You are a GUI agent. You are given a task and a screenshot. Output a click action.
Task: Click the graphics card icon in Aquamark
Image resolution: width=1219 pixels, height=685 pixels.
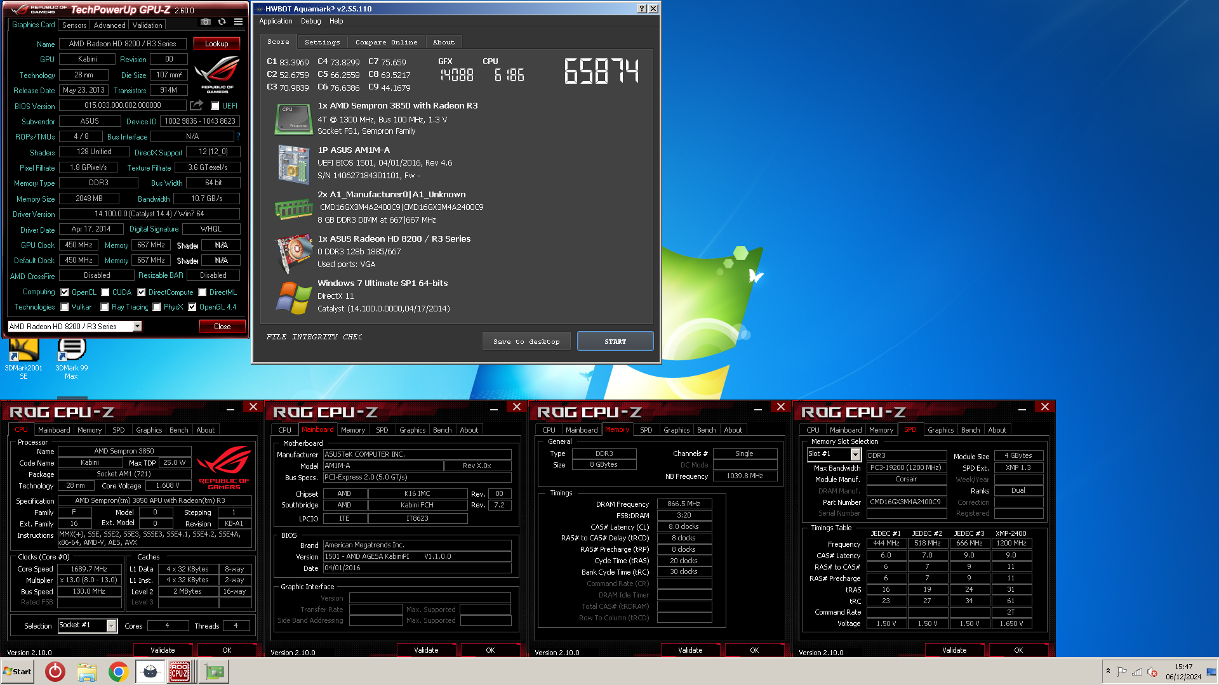[293, 253]
